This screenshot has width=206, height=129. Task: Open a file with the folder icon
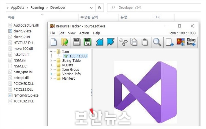click(65, 42)
